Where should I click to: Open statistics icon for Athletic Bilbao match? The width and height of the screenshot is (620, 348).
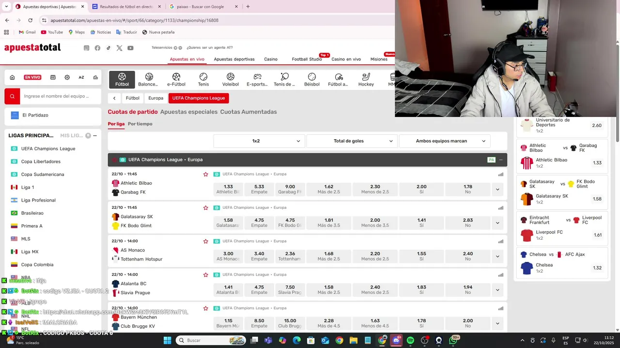coord(501,174)
